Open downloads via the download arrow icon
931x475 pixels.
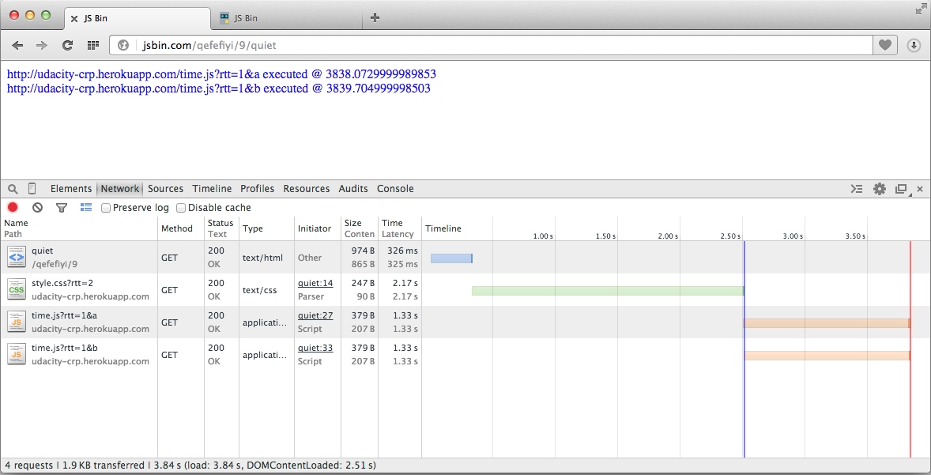[914, 45]
